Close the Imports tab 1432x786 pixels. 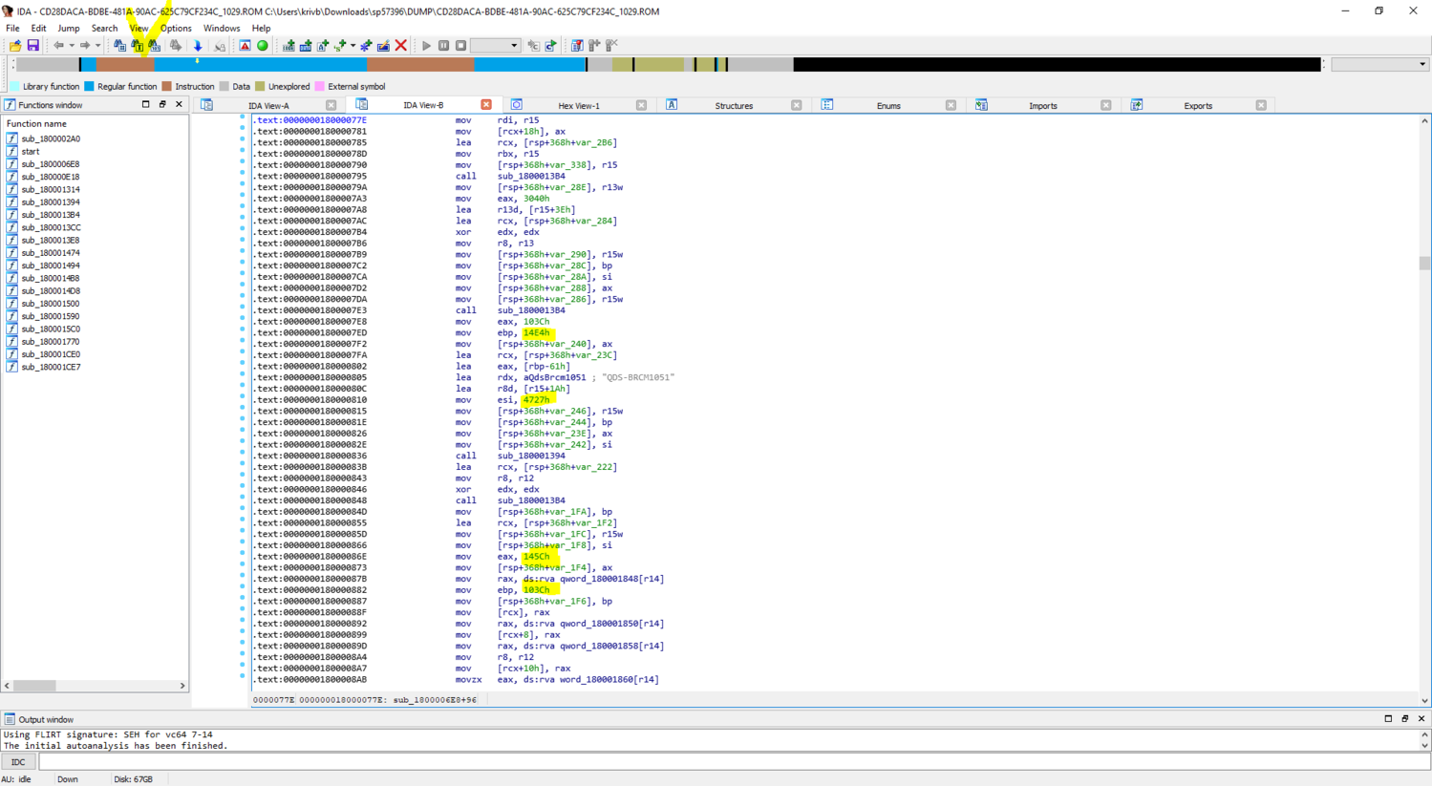[x=1105, y=105]
